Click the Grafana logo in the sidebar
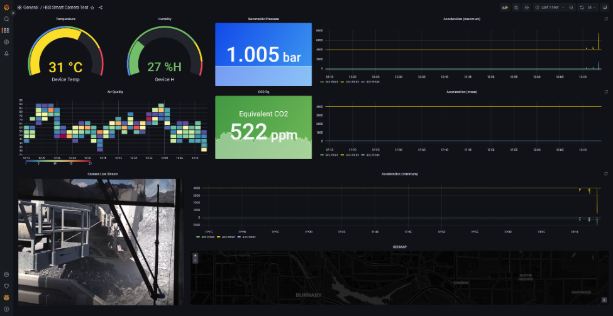Screen dimensions: 613x316 pyautogui.click(x=6, y=8)
